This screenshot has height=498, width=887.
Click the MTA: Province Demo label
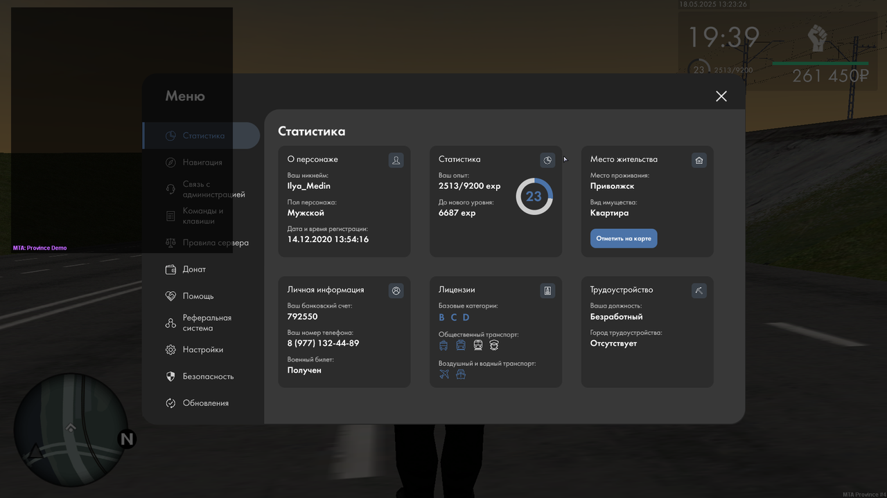point(40,248)
